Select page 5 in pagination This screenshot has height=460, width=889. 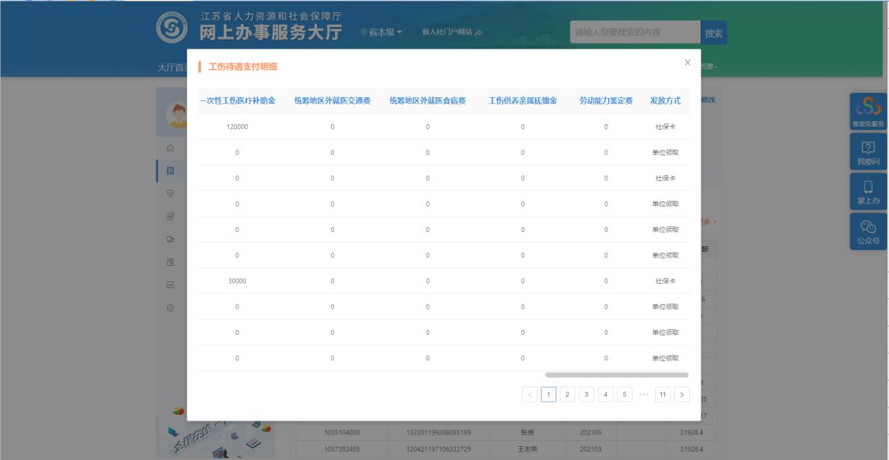(625, 394)
